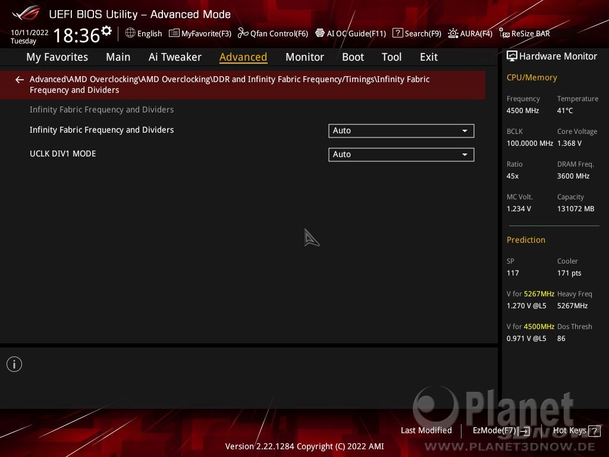Open the My Favorites tab

pos(57,57)
